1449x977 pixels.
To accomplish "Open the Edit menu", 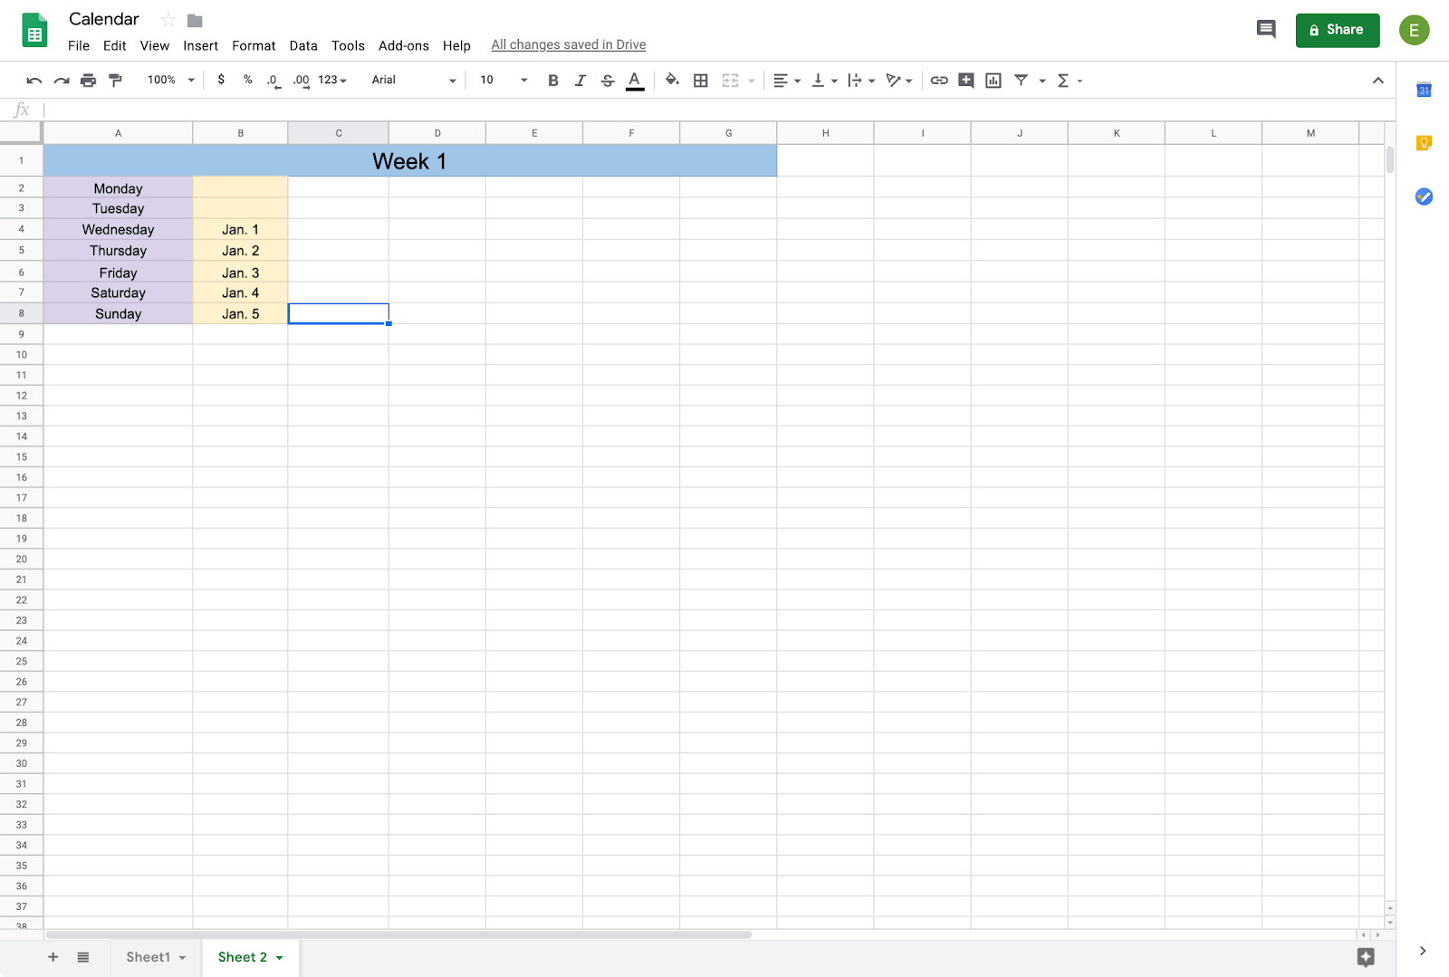I will [114, 45].
